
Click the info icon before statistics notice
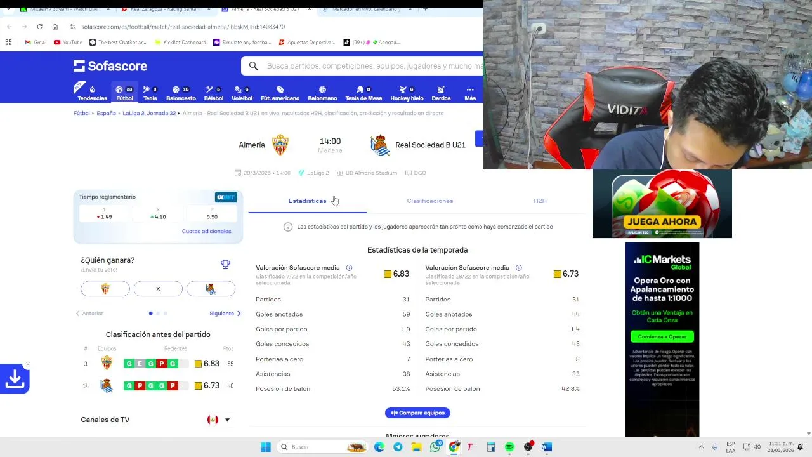point(288,227)
